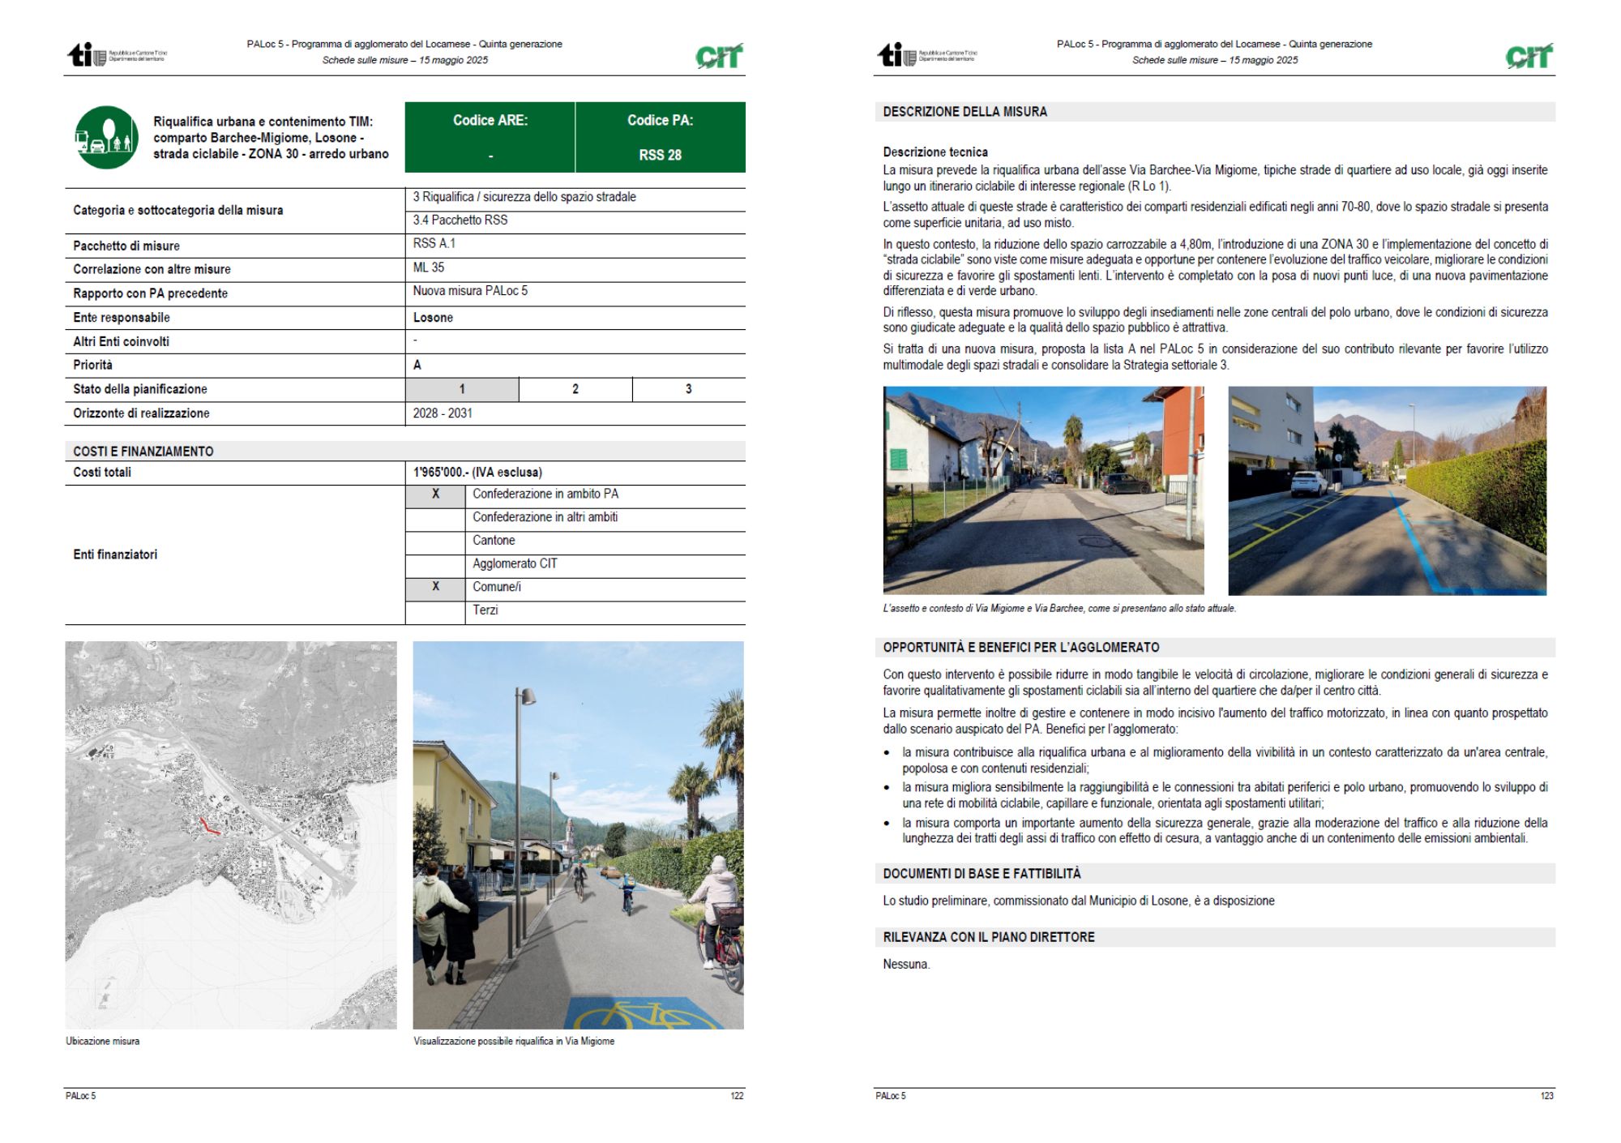Toggle the Confederazione in ambito PA checkbox
Image resolution: width=1621 pixels, height=1143 pixels.
[435, 494]
